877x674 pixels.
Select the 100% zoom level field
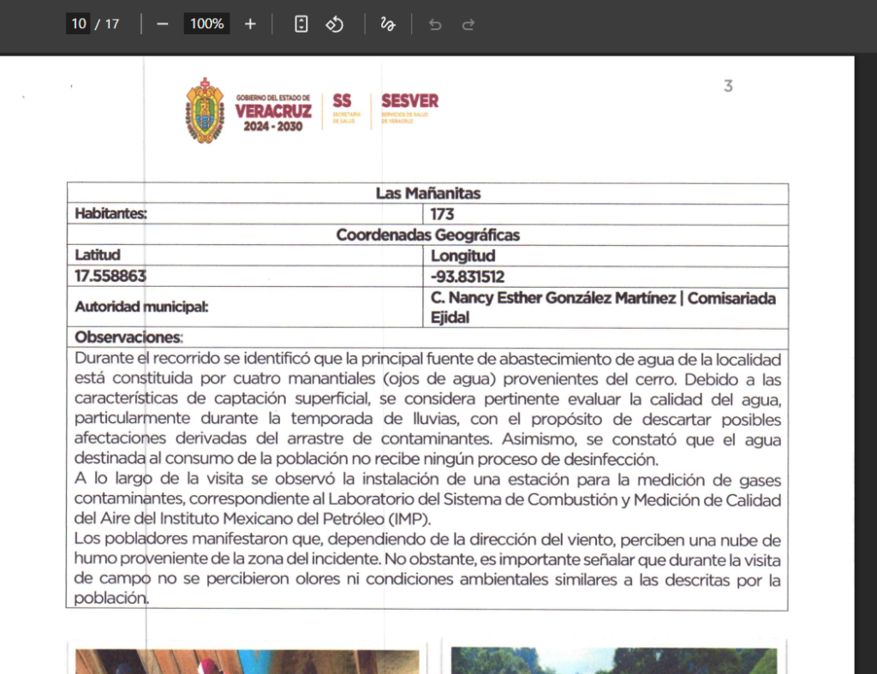pyautogui.click(x=206, y=23)
